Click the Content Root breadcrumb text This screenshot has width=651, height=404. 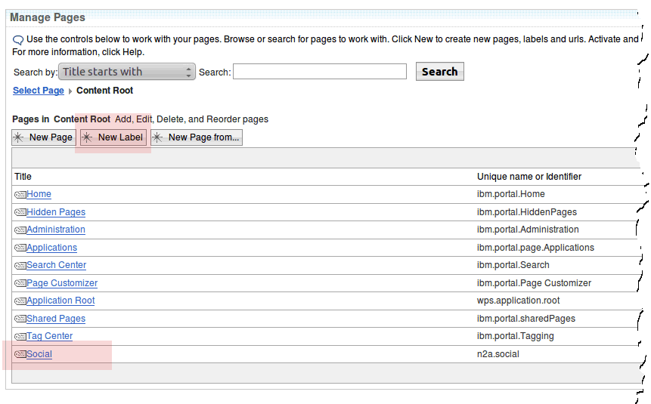tap(104, 91)
